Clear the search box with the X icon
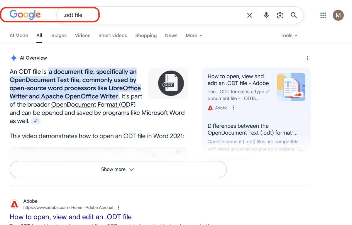Screen dimensions: 352x225 click(x=250, y=15)
